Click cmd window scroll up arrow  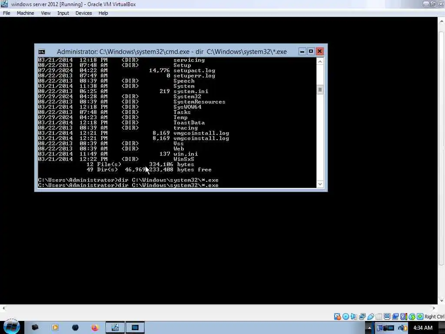coord(320,62)
